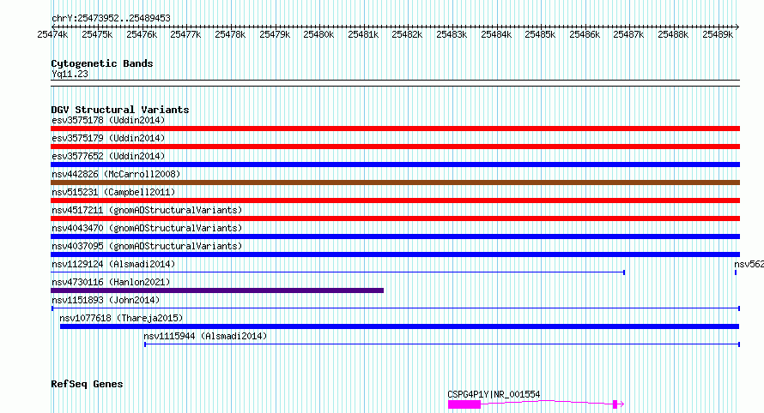
Task: Click label nsv1077618 (Thareja2015)
Action: (x=121, y=318)
